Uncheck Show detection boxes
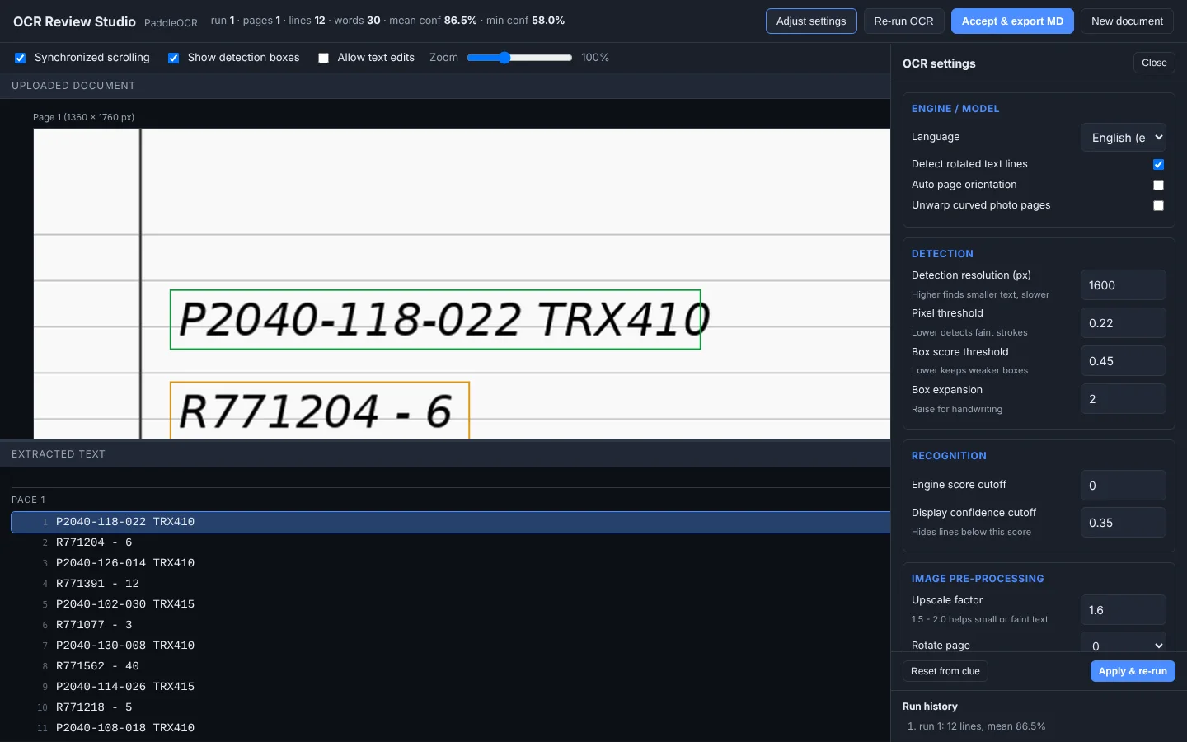Viewport: 1187px width, 742px height. point(173,58)
